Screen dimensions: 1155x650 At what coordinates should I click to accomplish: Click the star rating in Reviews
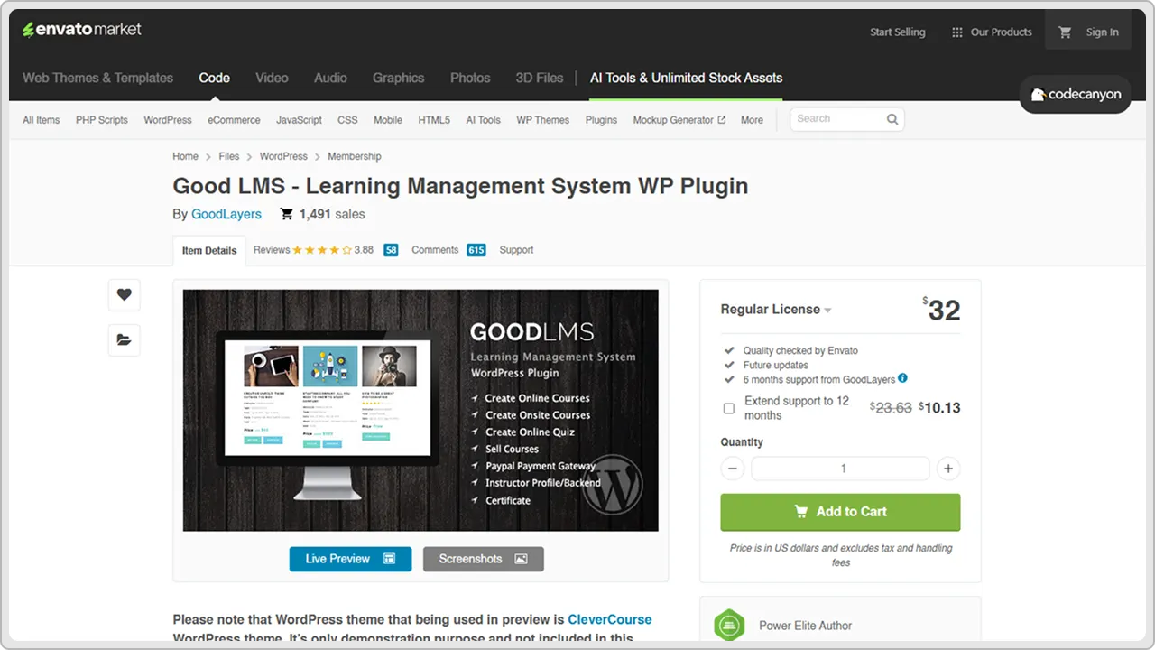322,250
